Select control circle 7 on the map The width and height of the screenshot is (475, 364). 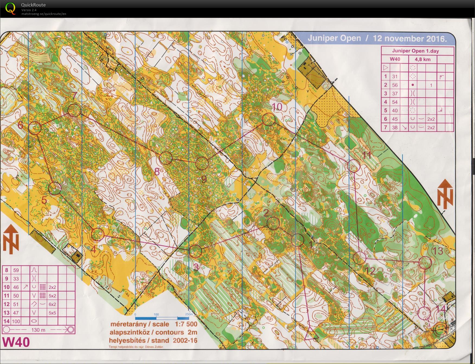74,111
